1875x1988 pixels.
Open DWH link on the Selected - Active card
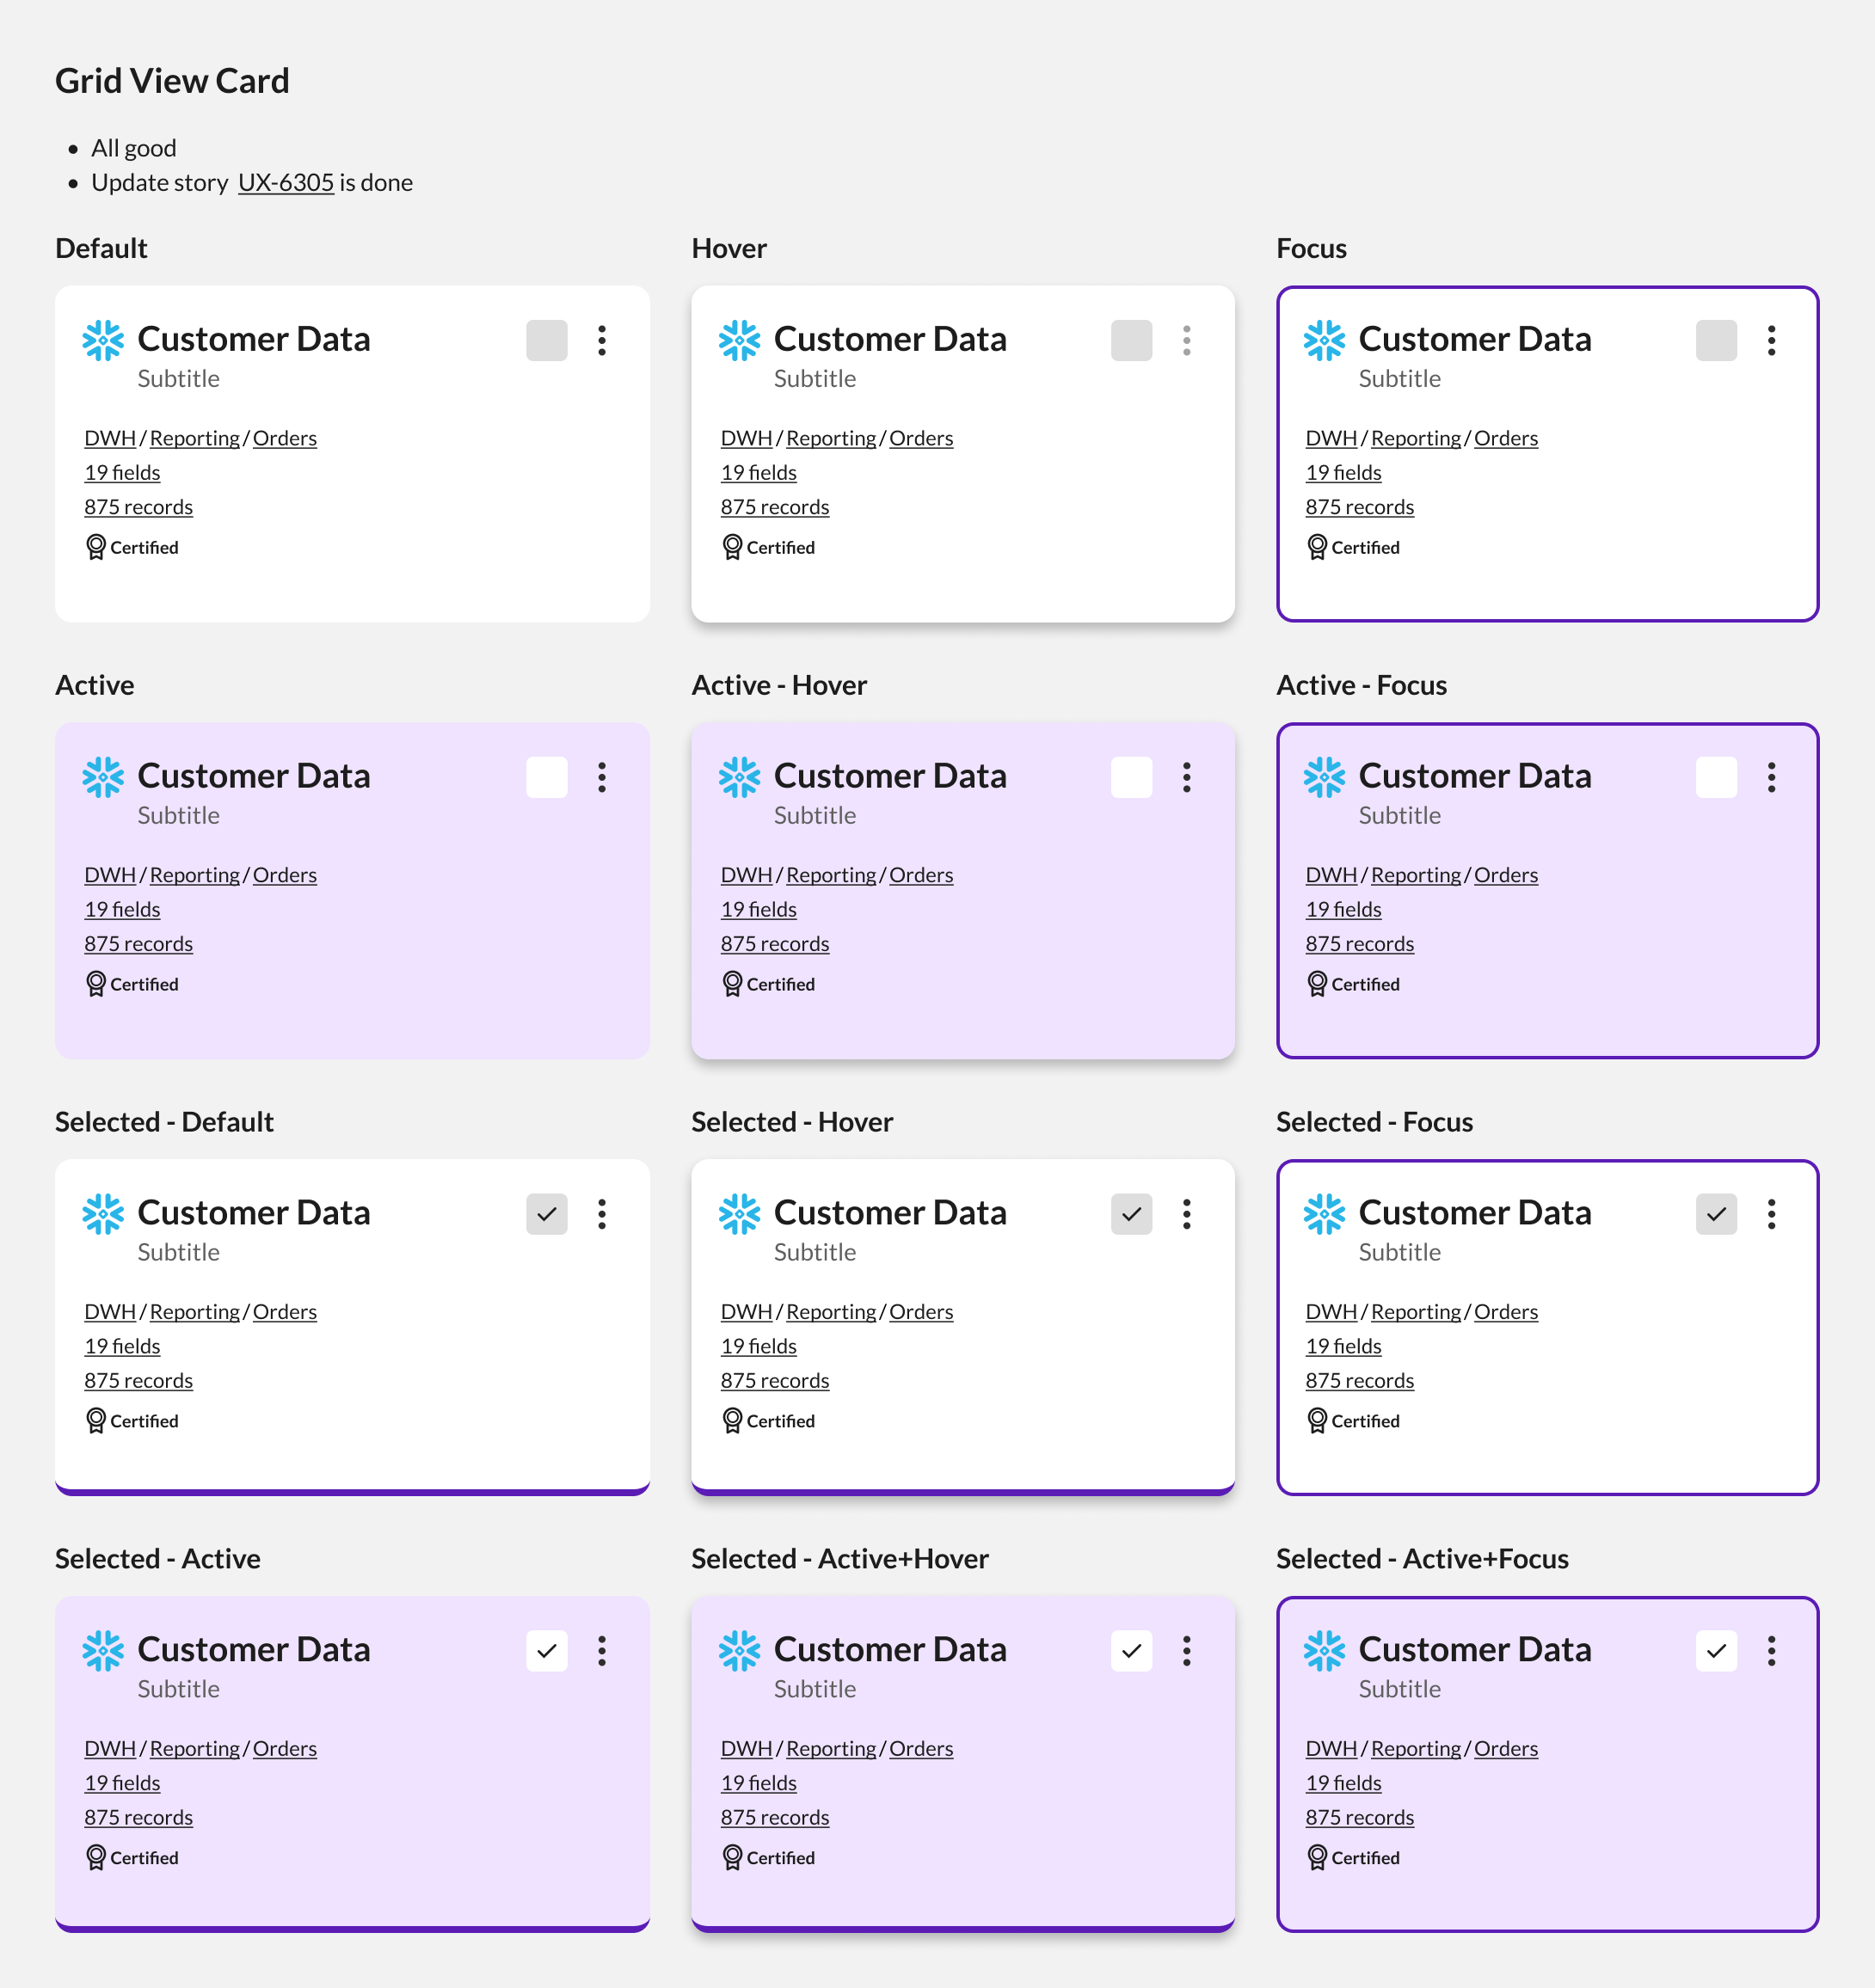(110, 1748)
